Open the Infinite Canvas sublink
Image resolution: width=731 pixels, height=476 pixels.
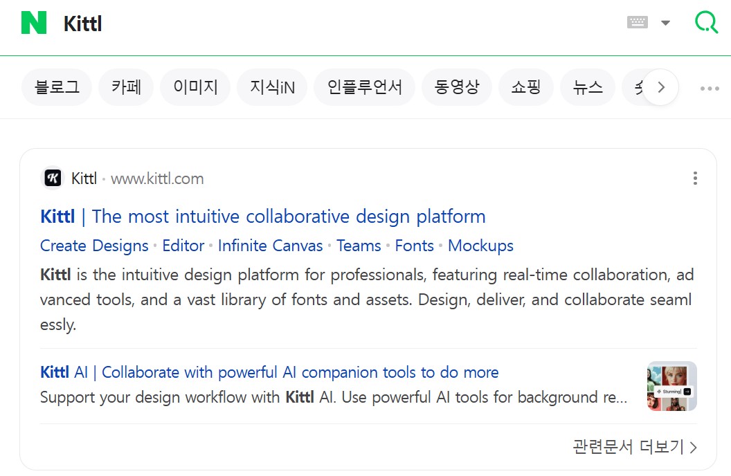click(271, 246)
